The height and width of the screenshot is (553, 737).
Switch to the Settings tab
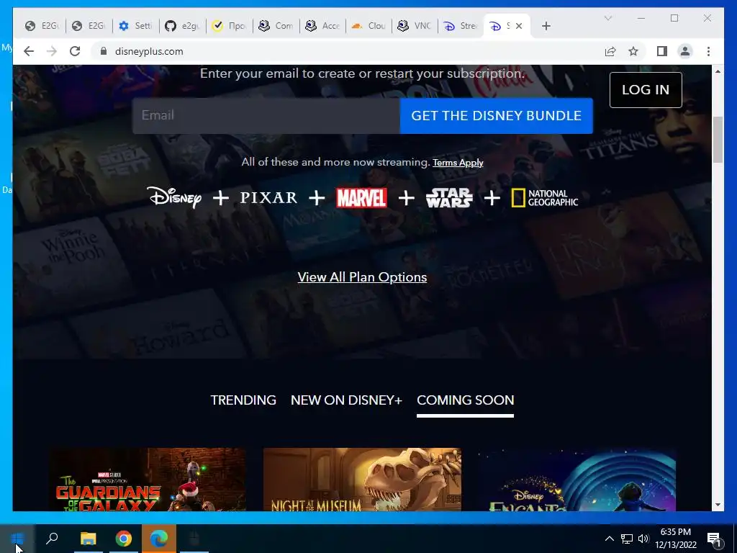tap(135, 26)
